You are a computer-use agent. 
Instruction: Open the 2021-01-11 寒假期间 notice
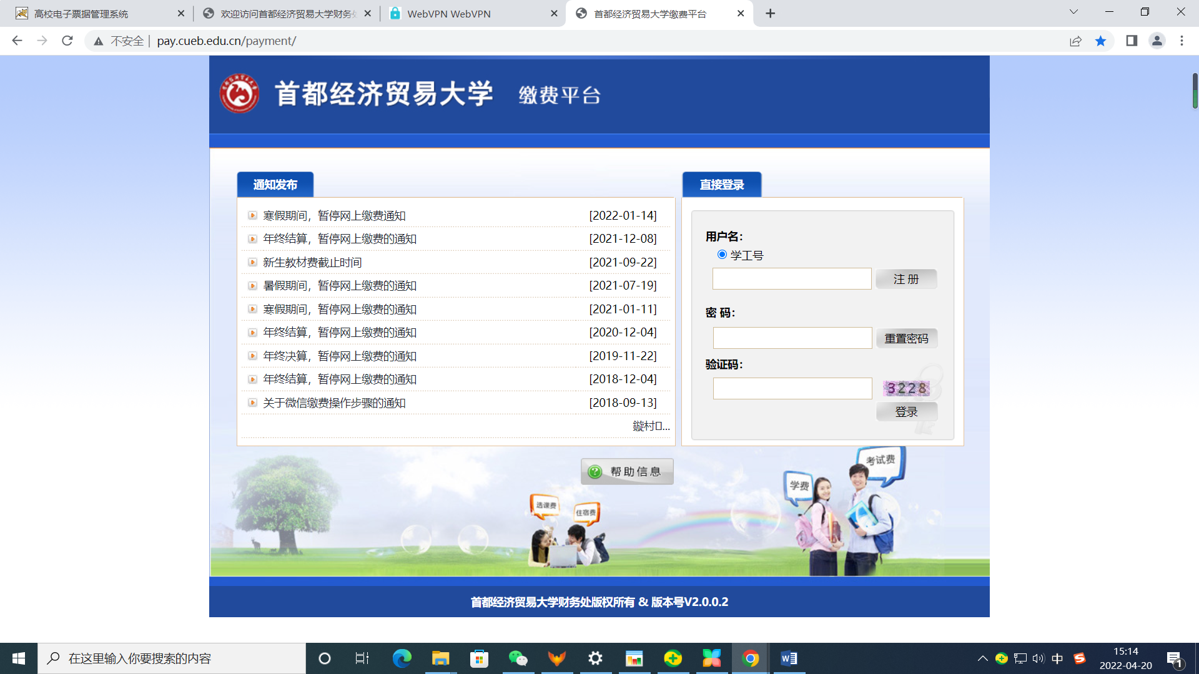coord(340,310)
